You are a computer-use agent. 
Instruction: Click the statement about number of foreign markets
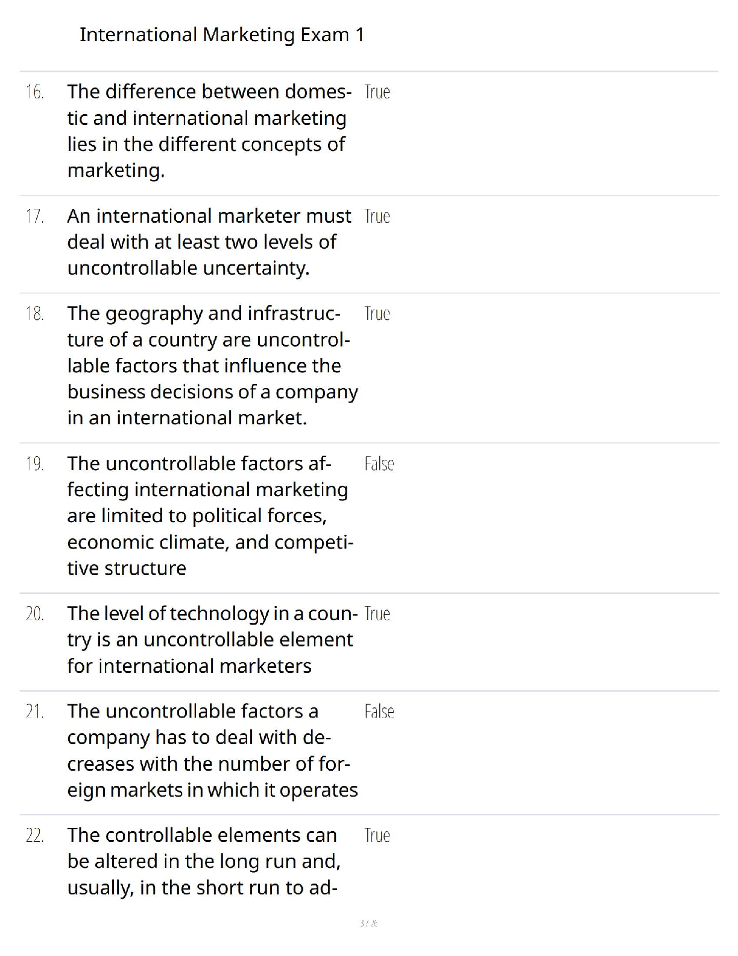211,751
